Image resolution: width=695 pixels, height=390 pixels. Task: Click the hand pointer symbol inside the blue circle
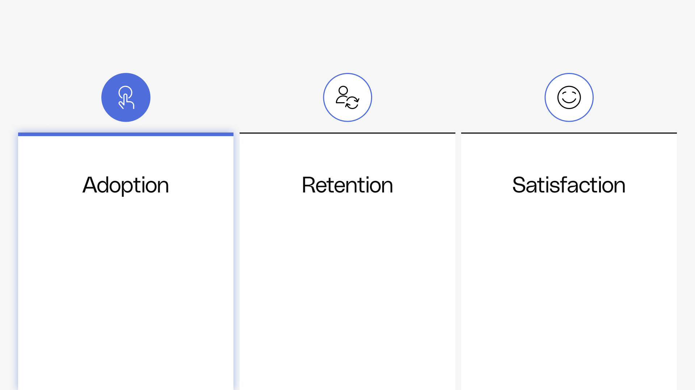tap(126, 97)
